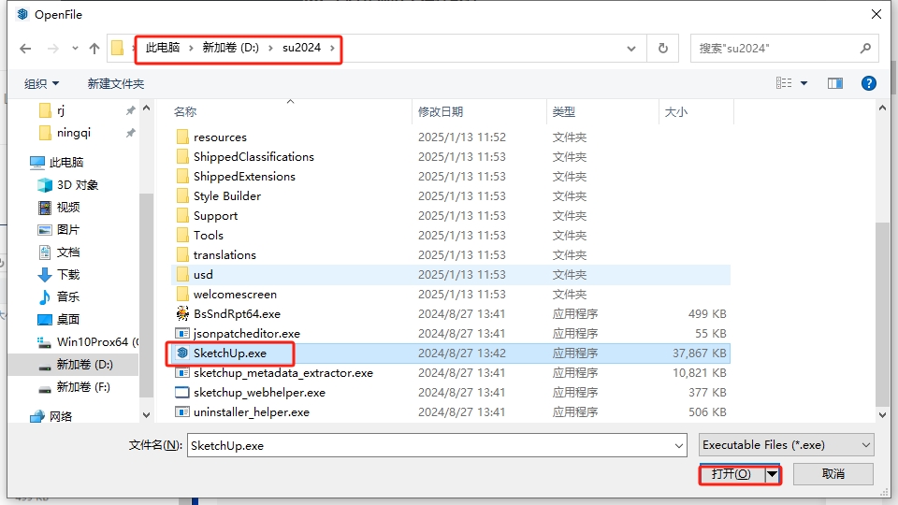Click 37,867 KB size cell
Viewport: 898px width, 505px height.
(x=700, y=353)
